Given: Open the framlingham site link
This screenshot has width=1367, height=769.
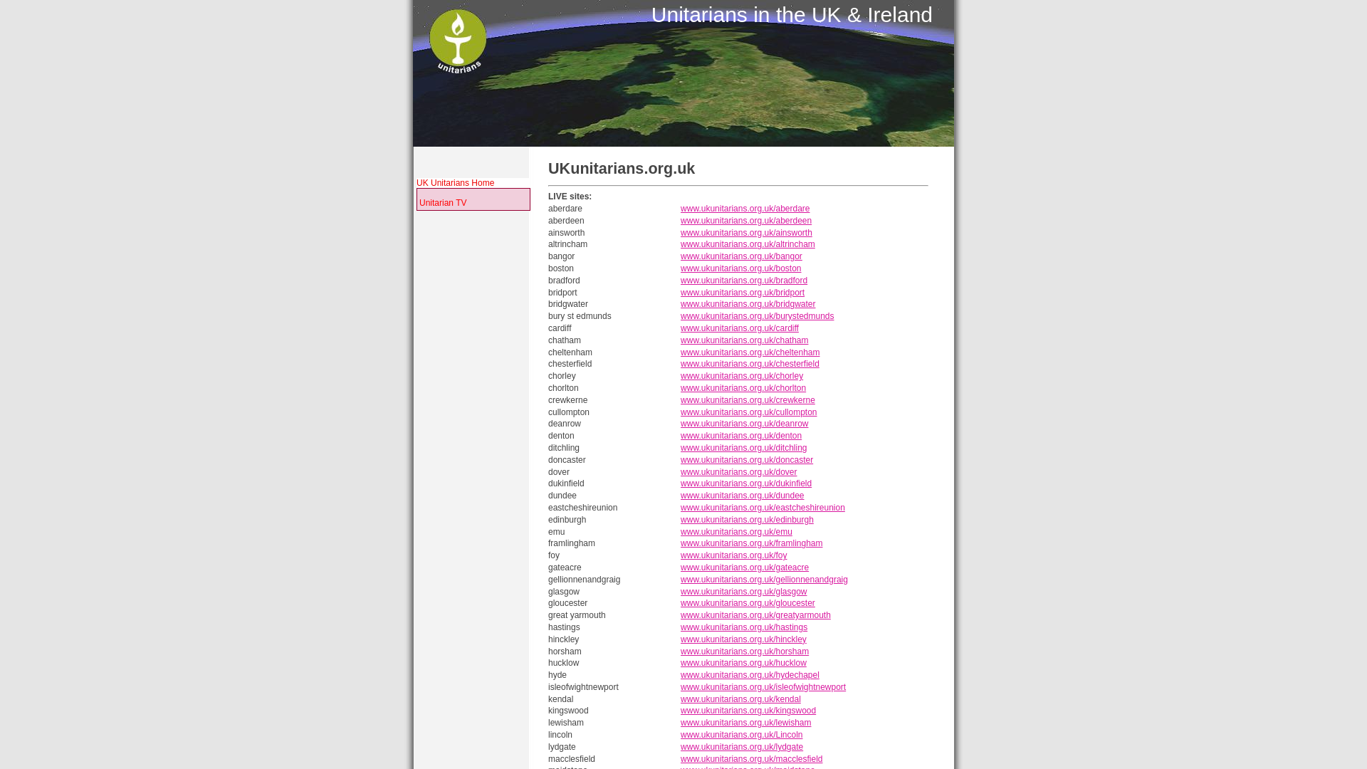Looking at the screenshot, I should pos(751,543).
